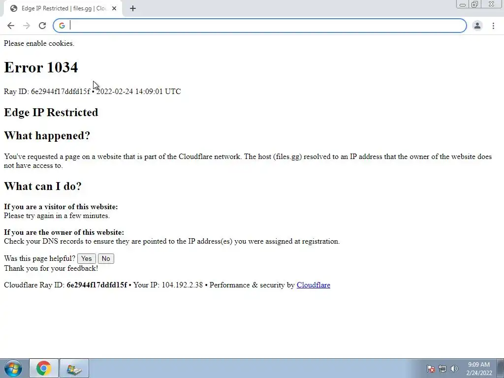The width and height of the screenshot is (504, 378).
Task: Open Action Center flag tray icon
Action: tap(431, 369)
